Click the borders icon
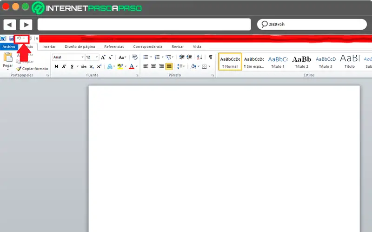The height and width of the screenshot is (232, 372). [205, 66]
